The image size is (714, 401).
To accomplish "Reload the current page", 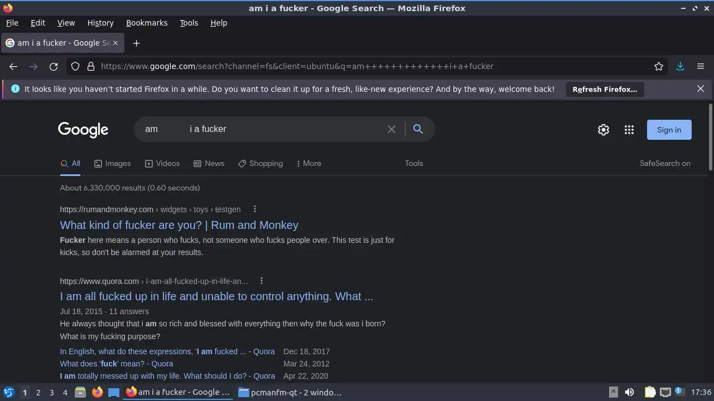I will tap(54, 66).
